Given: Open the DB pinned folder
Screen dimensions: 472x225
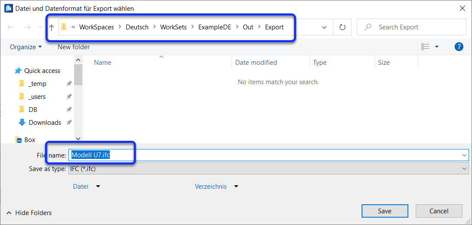Looking at the screenshot, I should [33, 110].
